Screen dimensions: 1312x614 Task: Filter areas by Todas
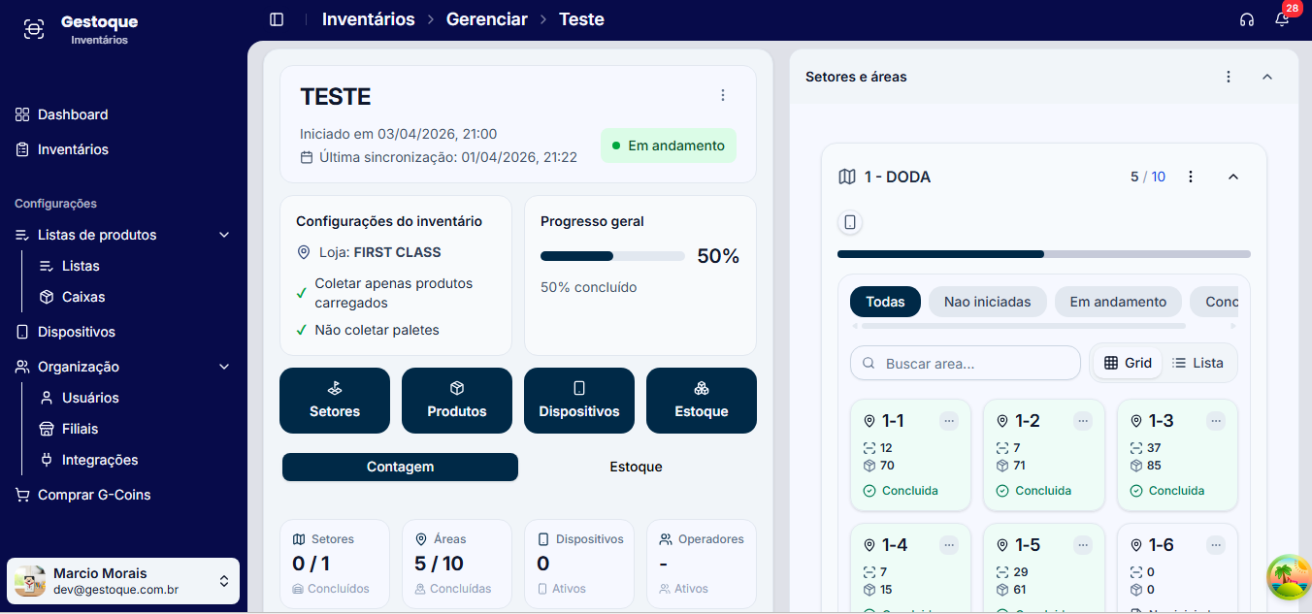[885, 302]
